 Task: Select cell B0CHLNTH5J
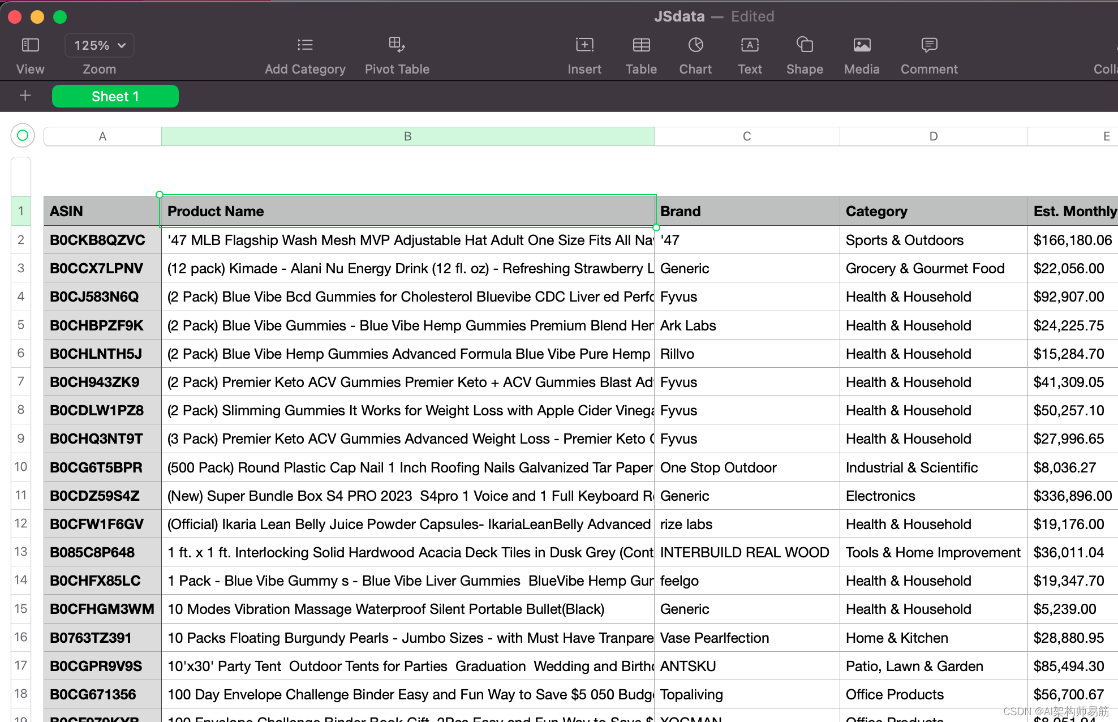(102, 354)
